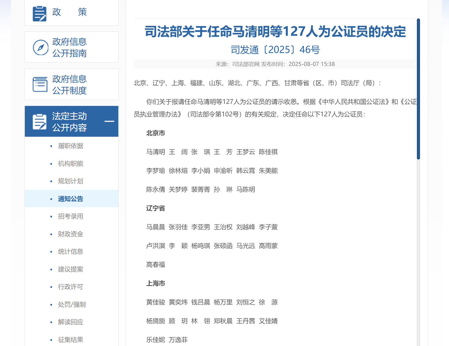
Task: Open the 财政资金 submenu item
Action: coord(71,234)
